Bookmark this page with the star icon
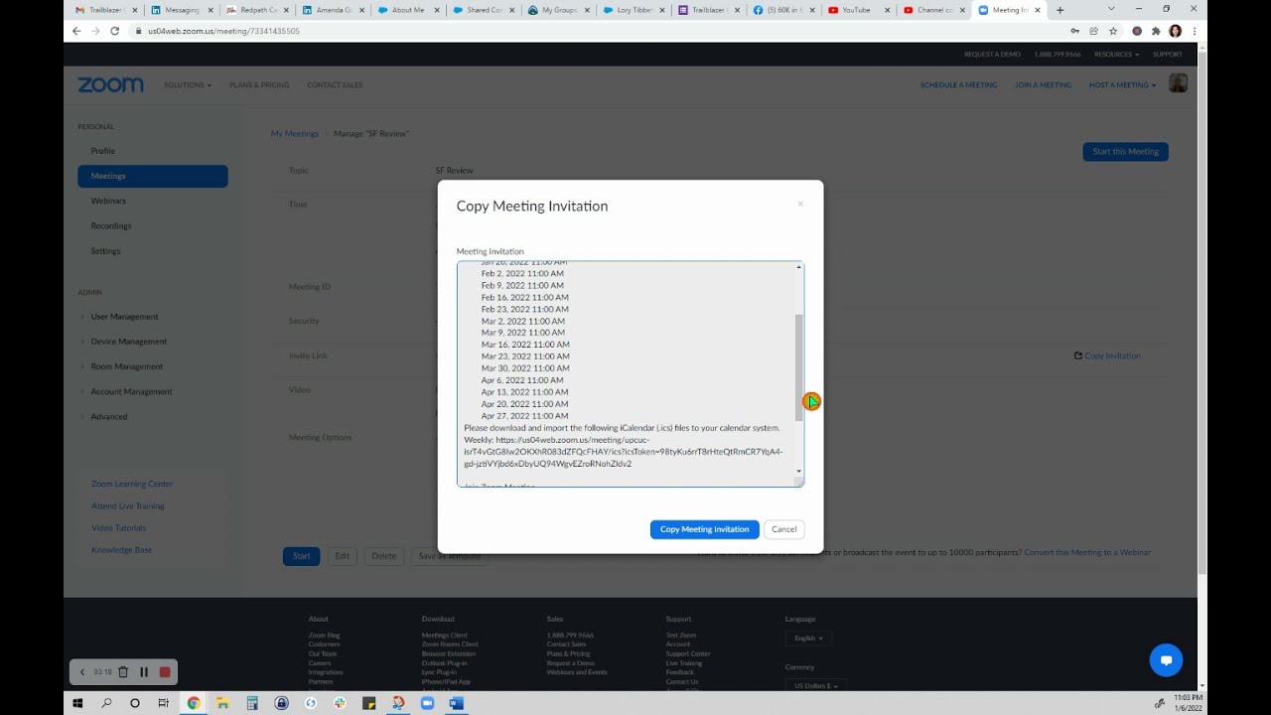The height and width of the screenshot is (715, 1271). [1111, 31]
